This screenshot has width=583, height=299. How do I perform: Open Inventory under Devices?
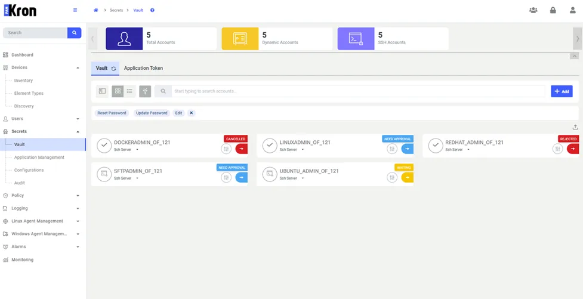[x=23, y=81]
